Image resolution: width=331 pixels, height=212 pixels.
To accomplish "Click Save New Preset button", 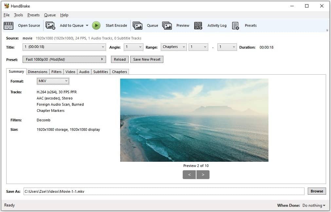I will pyautogui.click(x=147, y=59).
